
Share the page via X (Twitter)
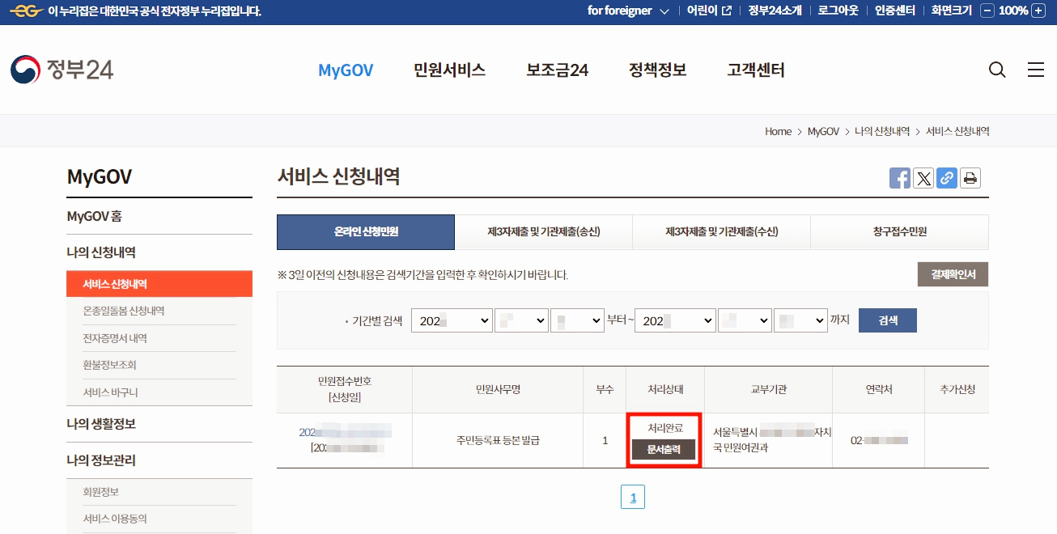click(x=923, y=178)
